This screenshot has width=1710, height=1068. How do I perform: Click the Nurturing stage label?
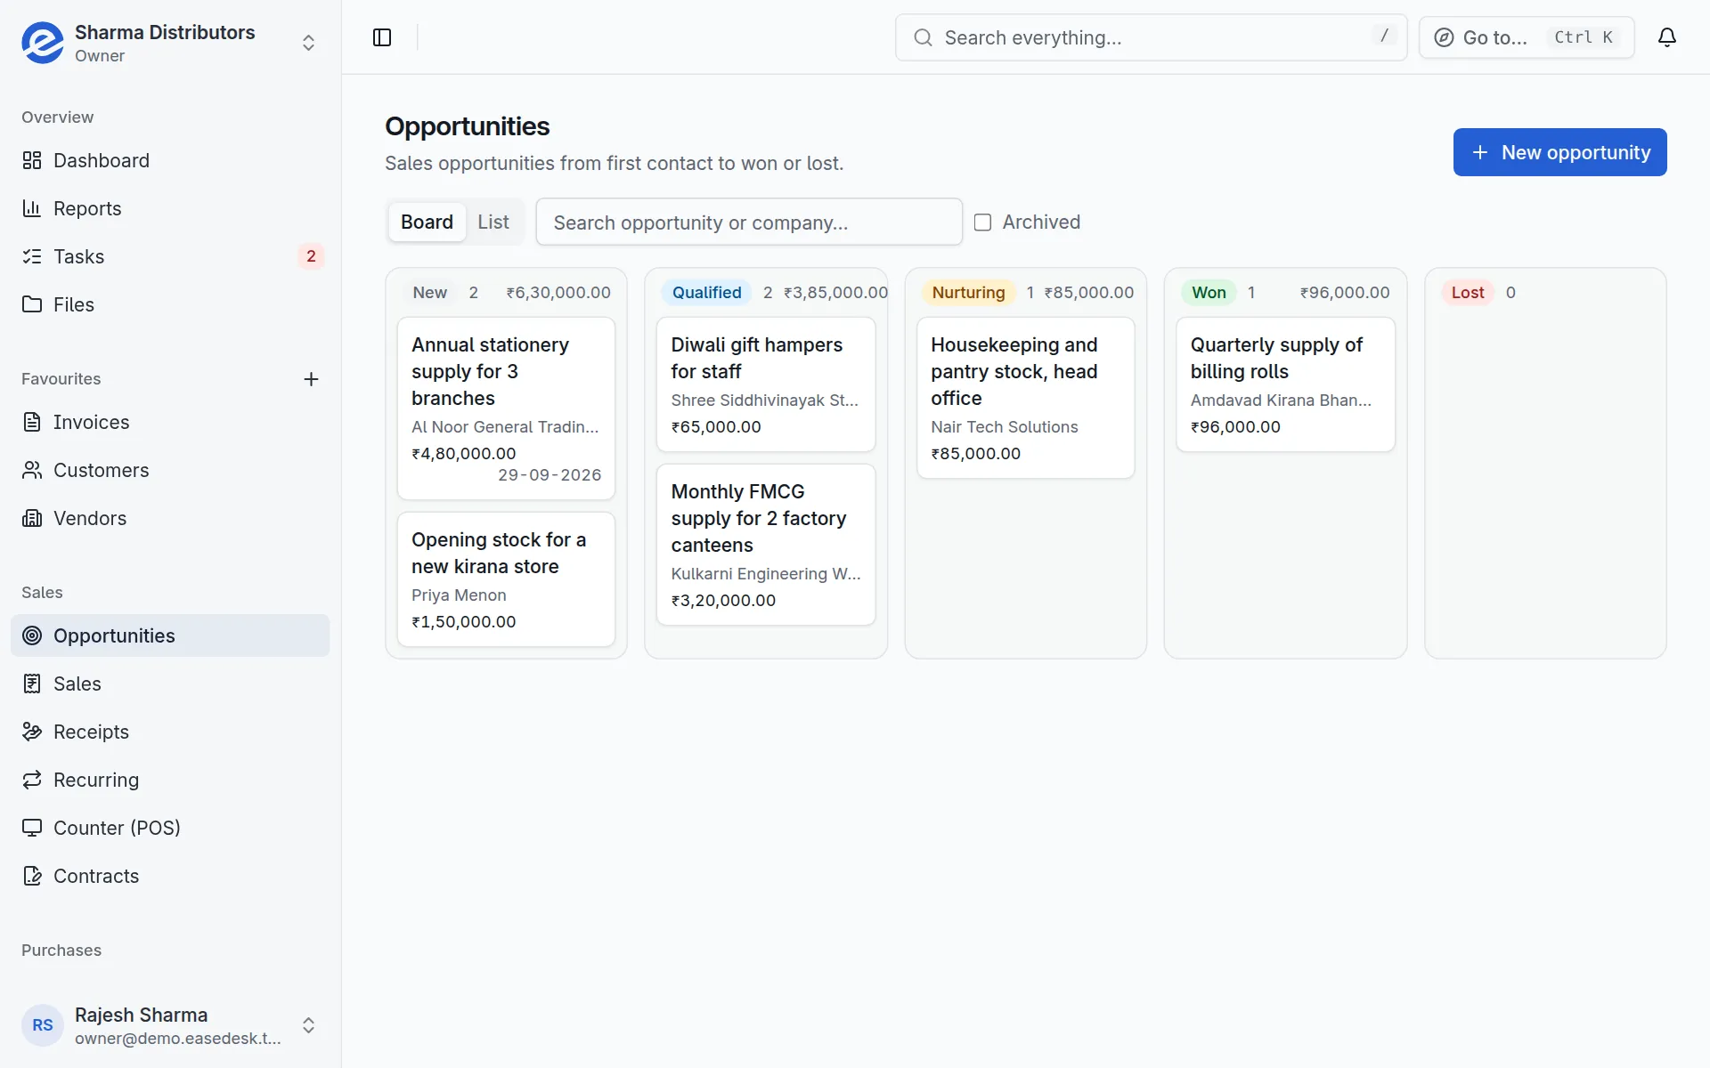[968, 293]
